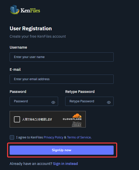Click the User Registration heading

coord(31,29)
